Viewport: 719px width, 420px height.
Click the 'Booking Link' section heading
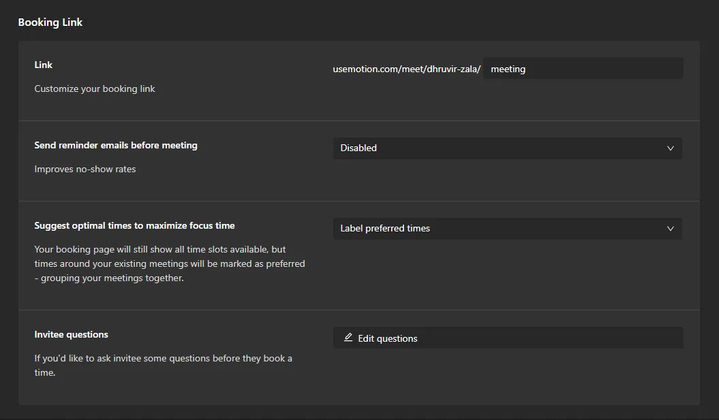[x=50, y=22]
